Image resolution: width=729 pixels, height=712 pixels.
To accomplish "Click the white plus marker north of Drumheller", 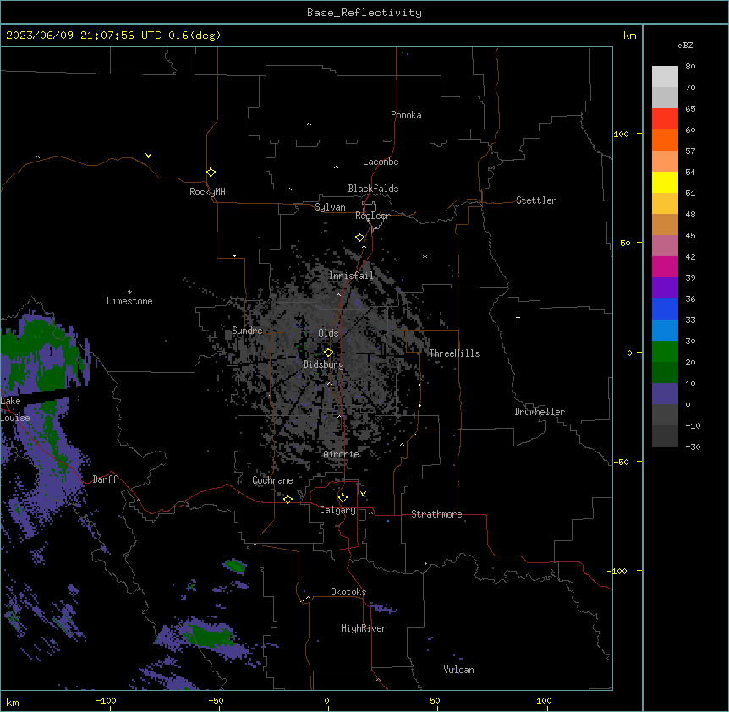I will coord(518,317).
